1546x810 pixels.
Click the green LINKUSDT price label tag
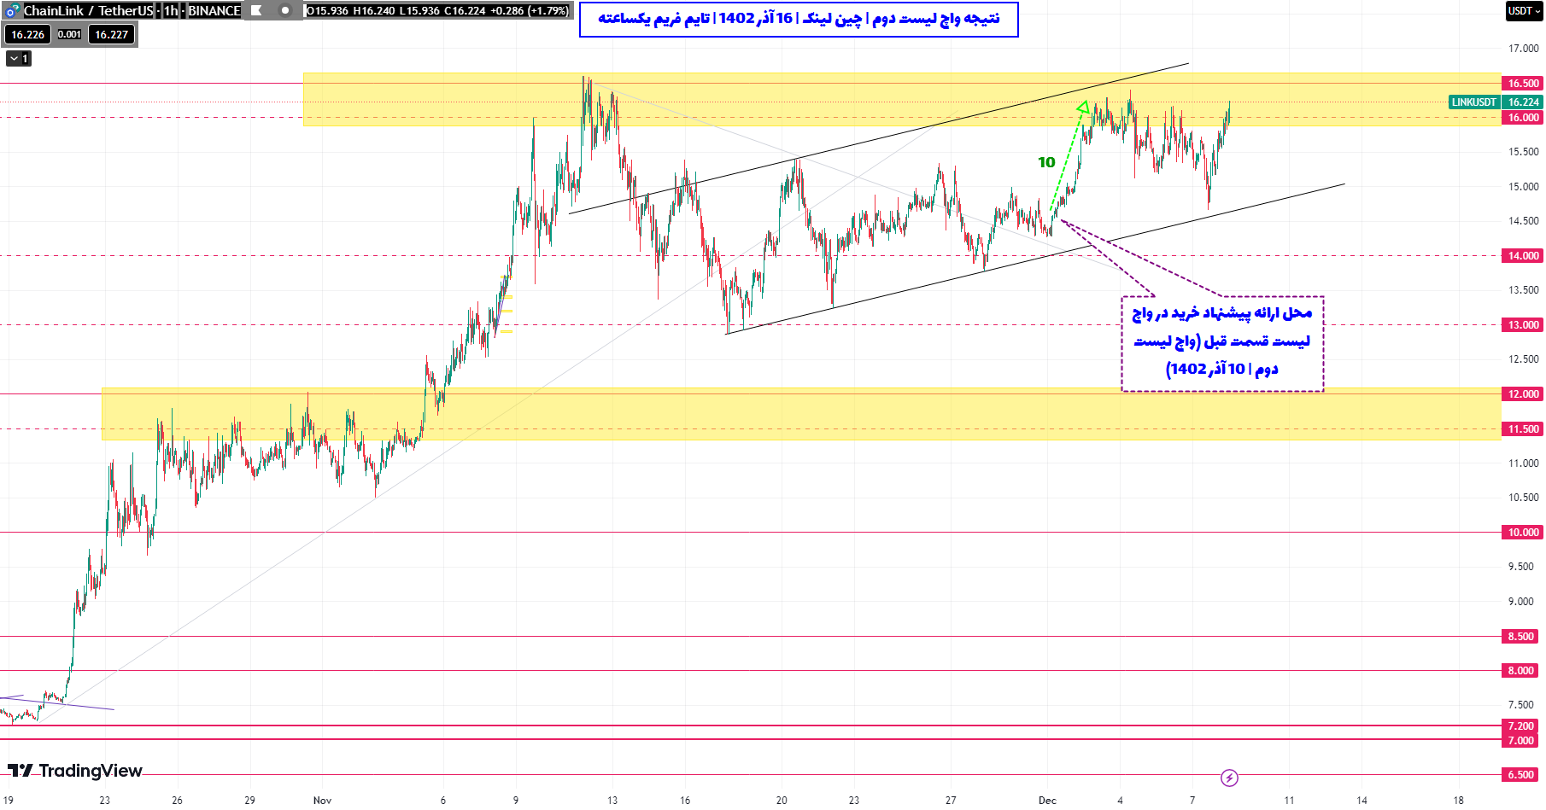click(1473, 102)
